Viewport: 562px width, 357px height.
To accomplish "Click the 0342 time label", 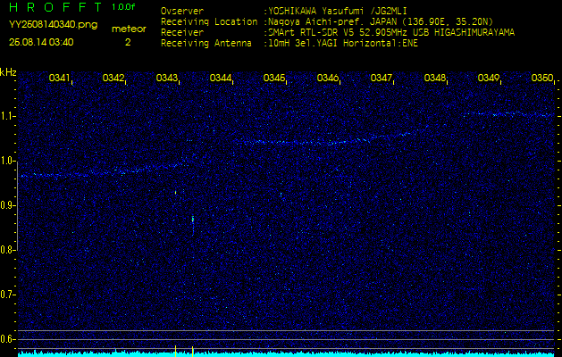I will tap(113, 78).
